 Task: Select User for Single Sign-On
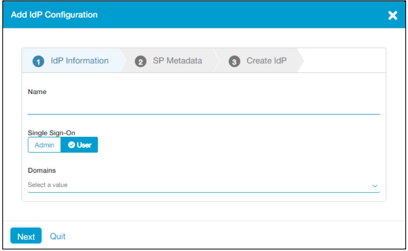pyautogui.click(x=79, y=145)
